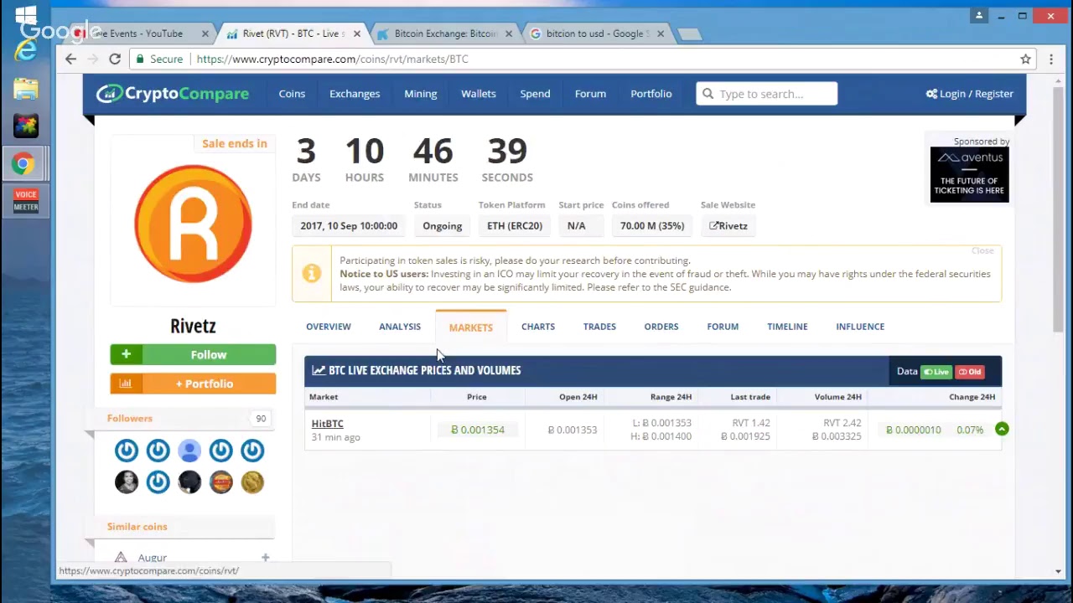This screenshot has height=603, width=1073.
Task: Click the browser address bar URL
Action: (x=333, y=59)
